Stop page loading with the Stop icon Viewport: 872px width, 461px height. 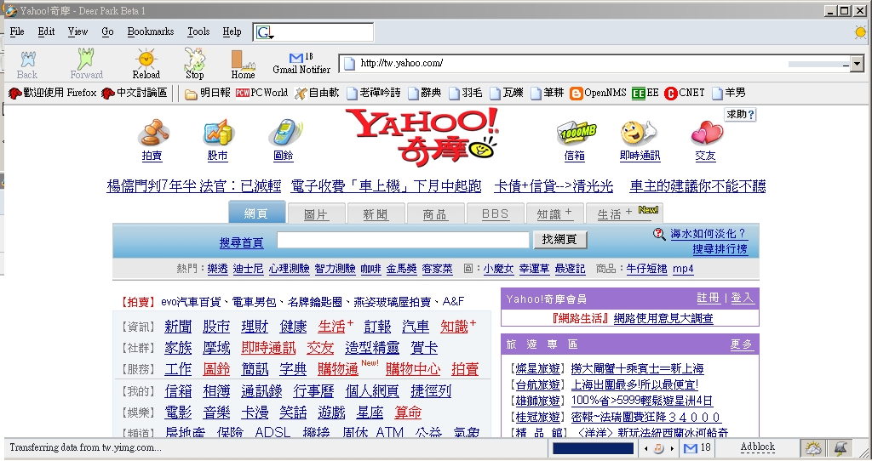pyautogui.click(x=195, y=65)
